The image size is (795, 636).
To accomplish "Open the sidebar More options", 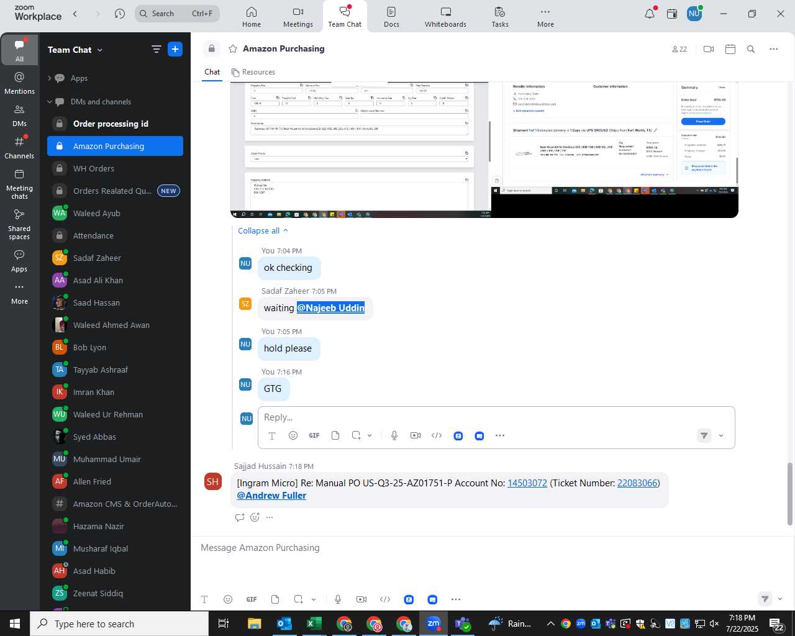I will click(19, 294).
